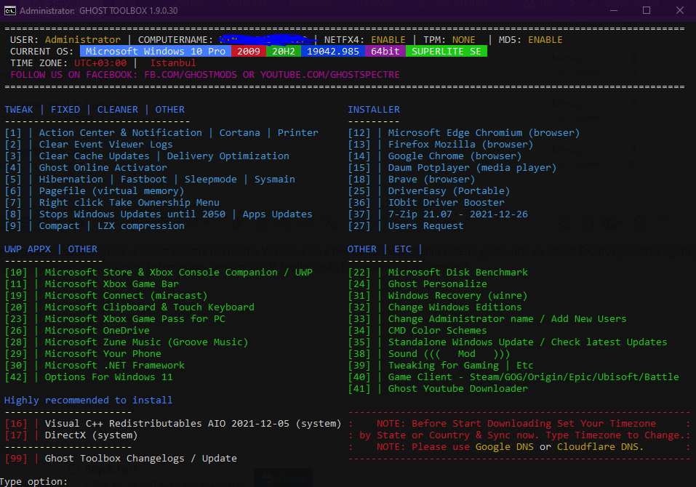The image size is (696, 487).
Task: Click the cmd icon in the title bar
Action: pyautogui.click(x=9, y=10)
